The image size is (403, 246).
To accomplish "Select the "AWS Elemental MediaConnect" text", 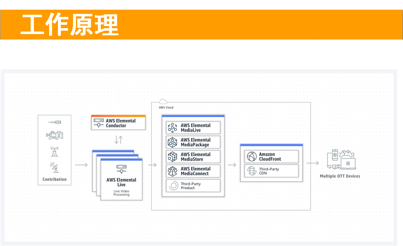I will tap(196, 172).
